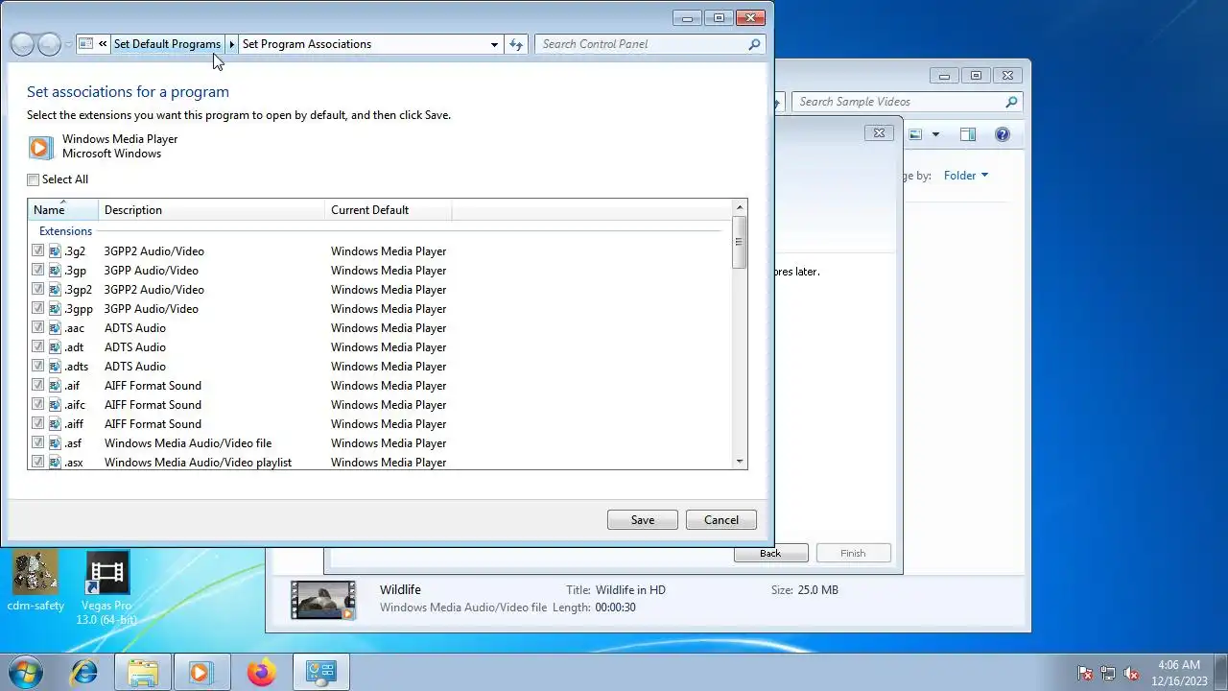This screenshot has height=691, width=1228.
Task: Click the Set Default Programs breadcrumb
Action: coord(167,44)
